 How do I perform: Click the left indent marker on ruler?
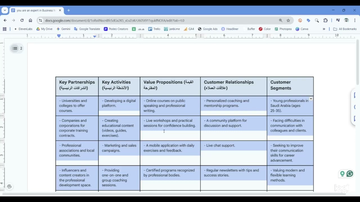point(59,36)
